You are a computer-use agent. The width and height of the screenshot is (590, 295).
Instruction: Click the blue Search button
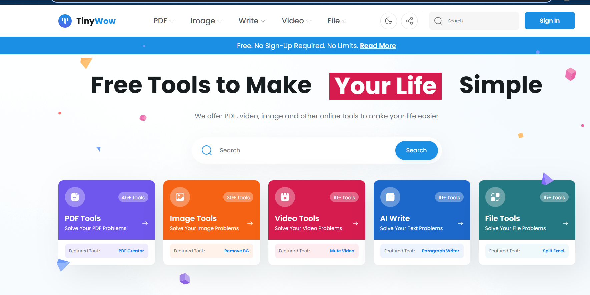coord(416,150)
